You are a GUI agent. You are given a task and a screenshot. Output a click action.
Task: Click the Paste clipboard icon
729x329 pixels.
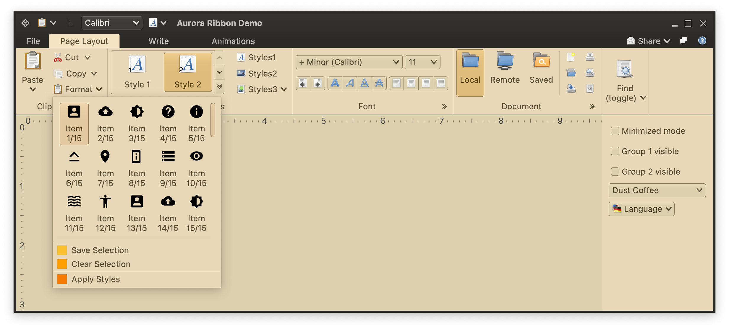[x=33, y=61]
